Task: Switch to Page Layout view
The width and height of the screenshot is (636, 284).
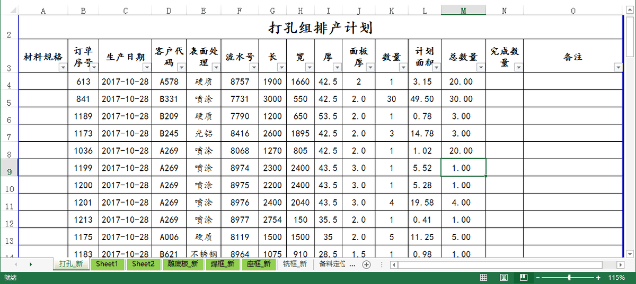Action: point(503,278)
